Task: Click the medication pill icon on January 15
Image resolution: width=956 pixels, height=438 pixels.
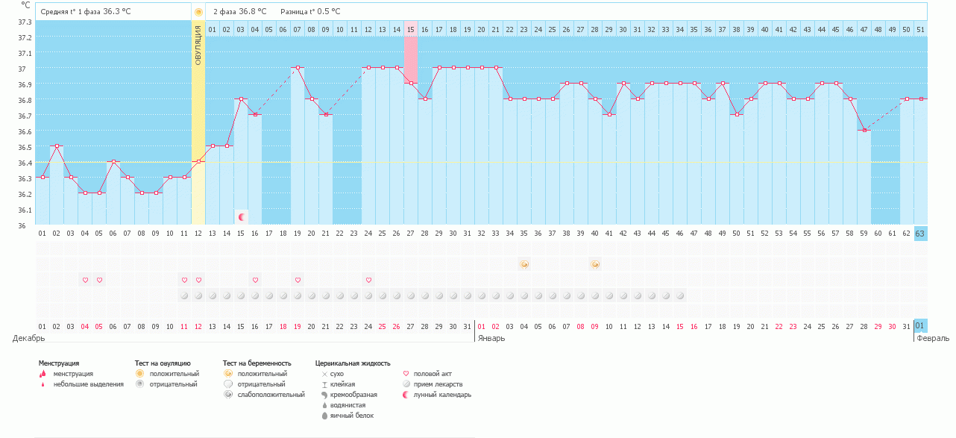Action: 680,295
